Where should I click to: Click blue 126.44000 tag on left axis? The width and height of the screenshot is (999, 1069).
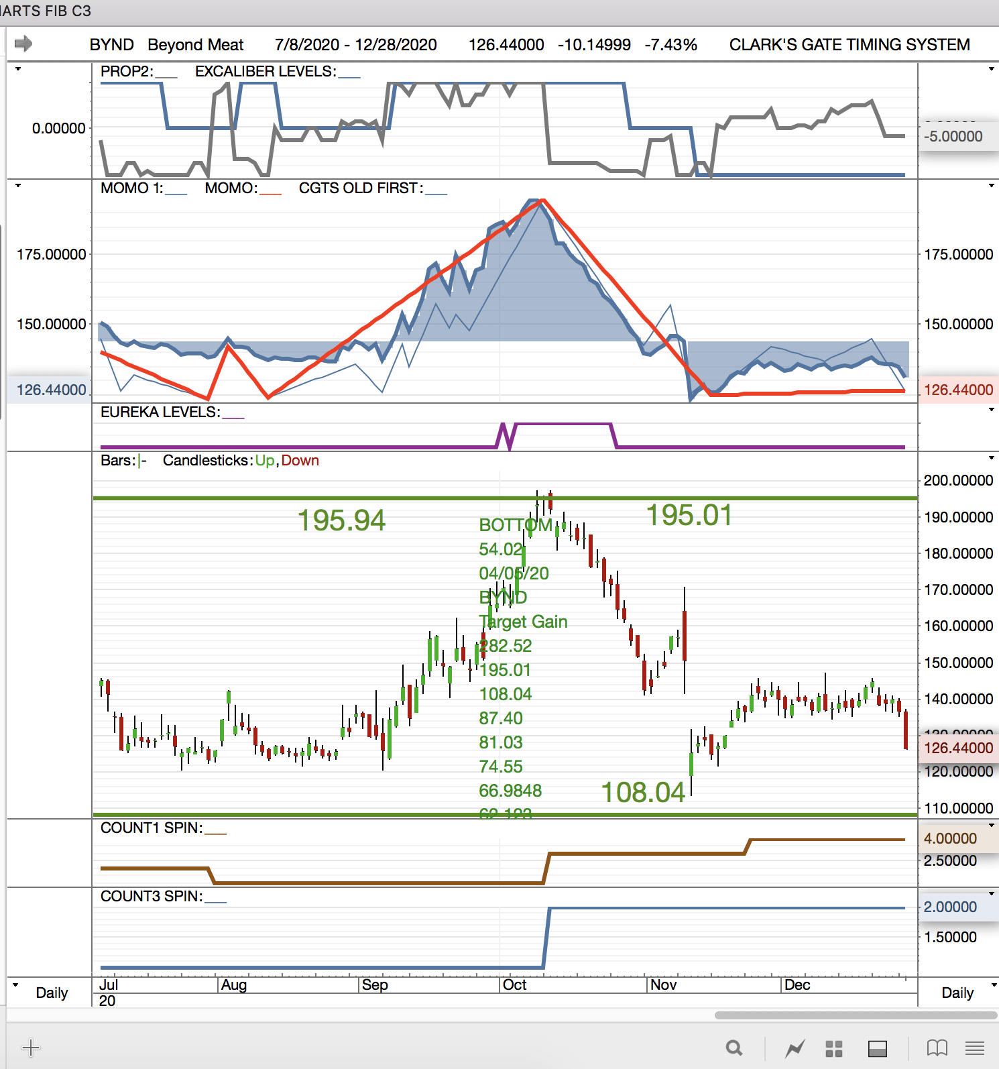pos(48,390)
